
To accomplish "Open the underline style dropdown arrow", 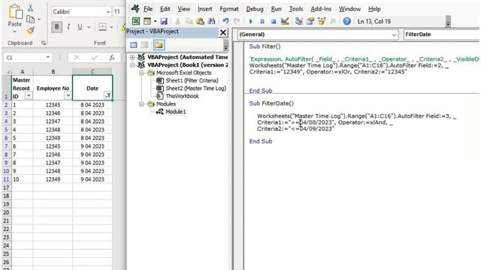I will tap(89, 27).
